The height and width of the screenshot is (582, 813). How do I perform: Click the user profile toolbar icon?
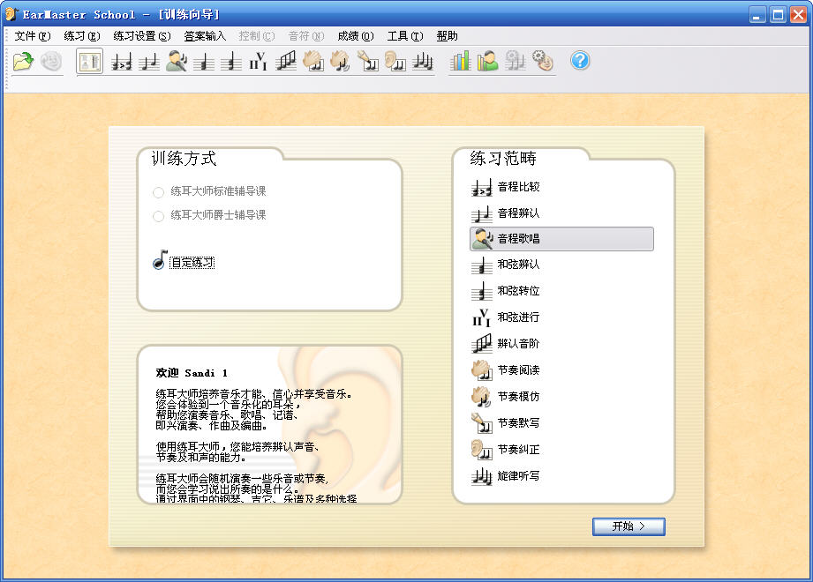point(487,61)
